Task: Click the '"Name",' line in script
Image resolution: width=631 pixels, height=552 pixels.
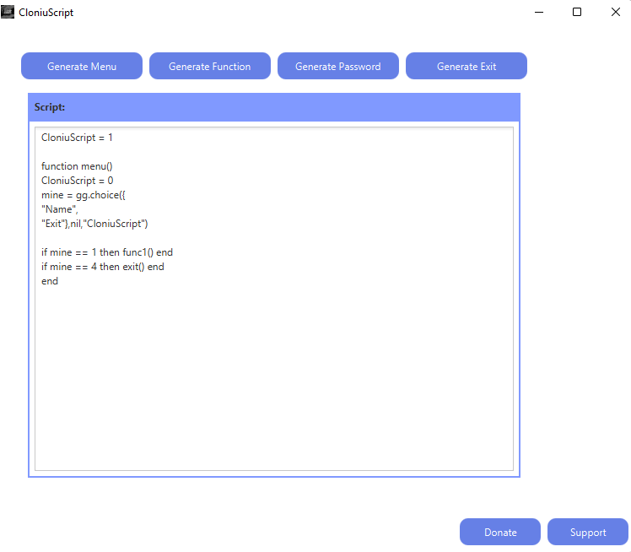Action: [60, 209]
